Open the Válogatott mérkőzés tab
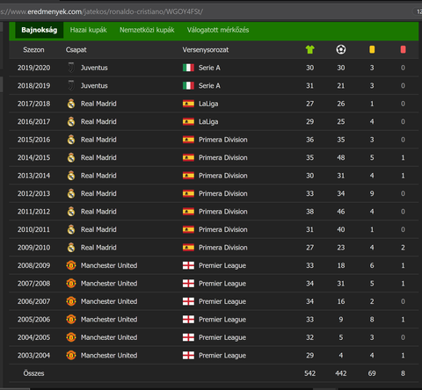Viewport: 422px width, 390px height. point(218,30)
